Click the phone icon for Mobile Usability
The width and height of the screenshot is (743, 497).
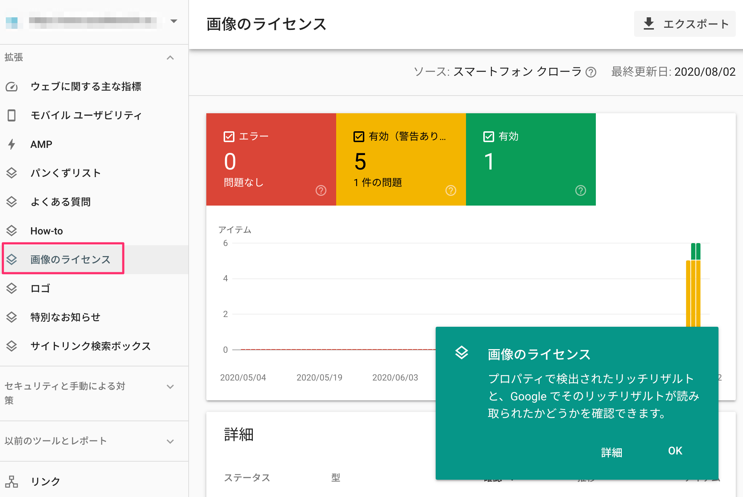click(12, 115)
